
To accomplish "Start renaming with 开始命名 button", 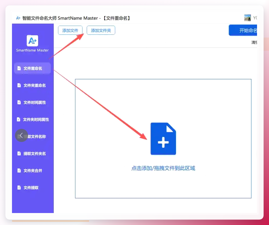I will coord(243,30).
